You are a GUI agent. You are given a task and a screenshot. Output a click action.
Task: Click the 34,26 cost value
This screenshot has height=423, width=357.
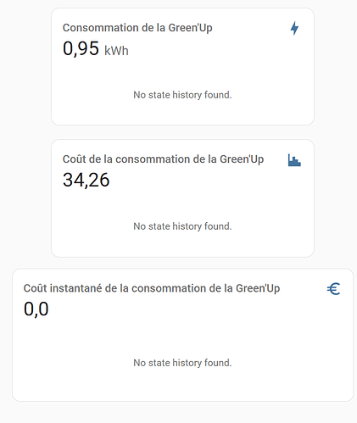(86, 180)
